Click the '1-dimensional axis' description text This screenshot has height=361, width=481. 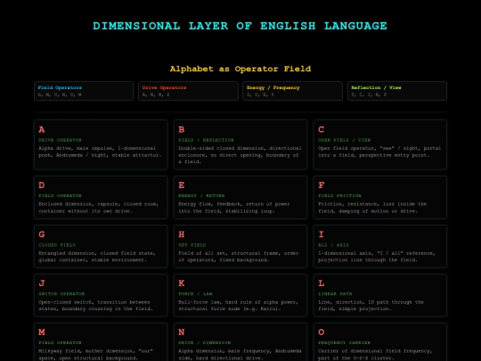tap(377, 257)
